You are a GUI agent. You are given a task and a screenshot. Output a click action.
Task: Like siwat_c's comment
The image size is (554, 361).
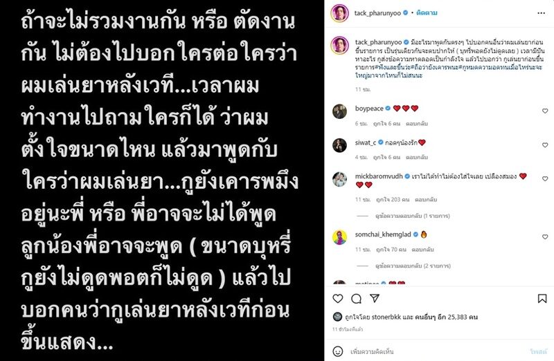click(x=545, y=145)
